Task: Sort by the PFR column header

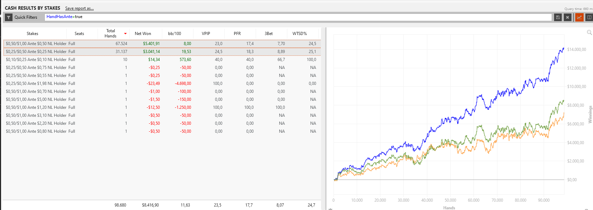Action: pyautogui.click(x=237, y=34)
